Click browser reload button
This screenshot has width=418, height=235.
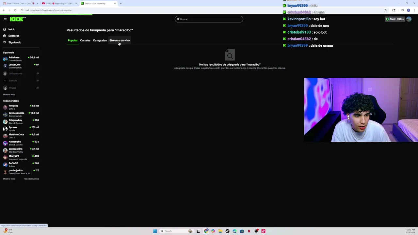(15, 10)
